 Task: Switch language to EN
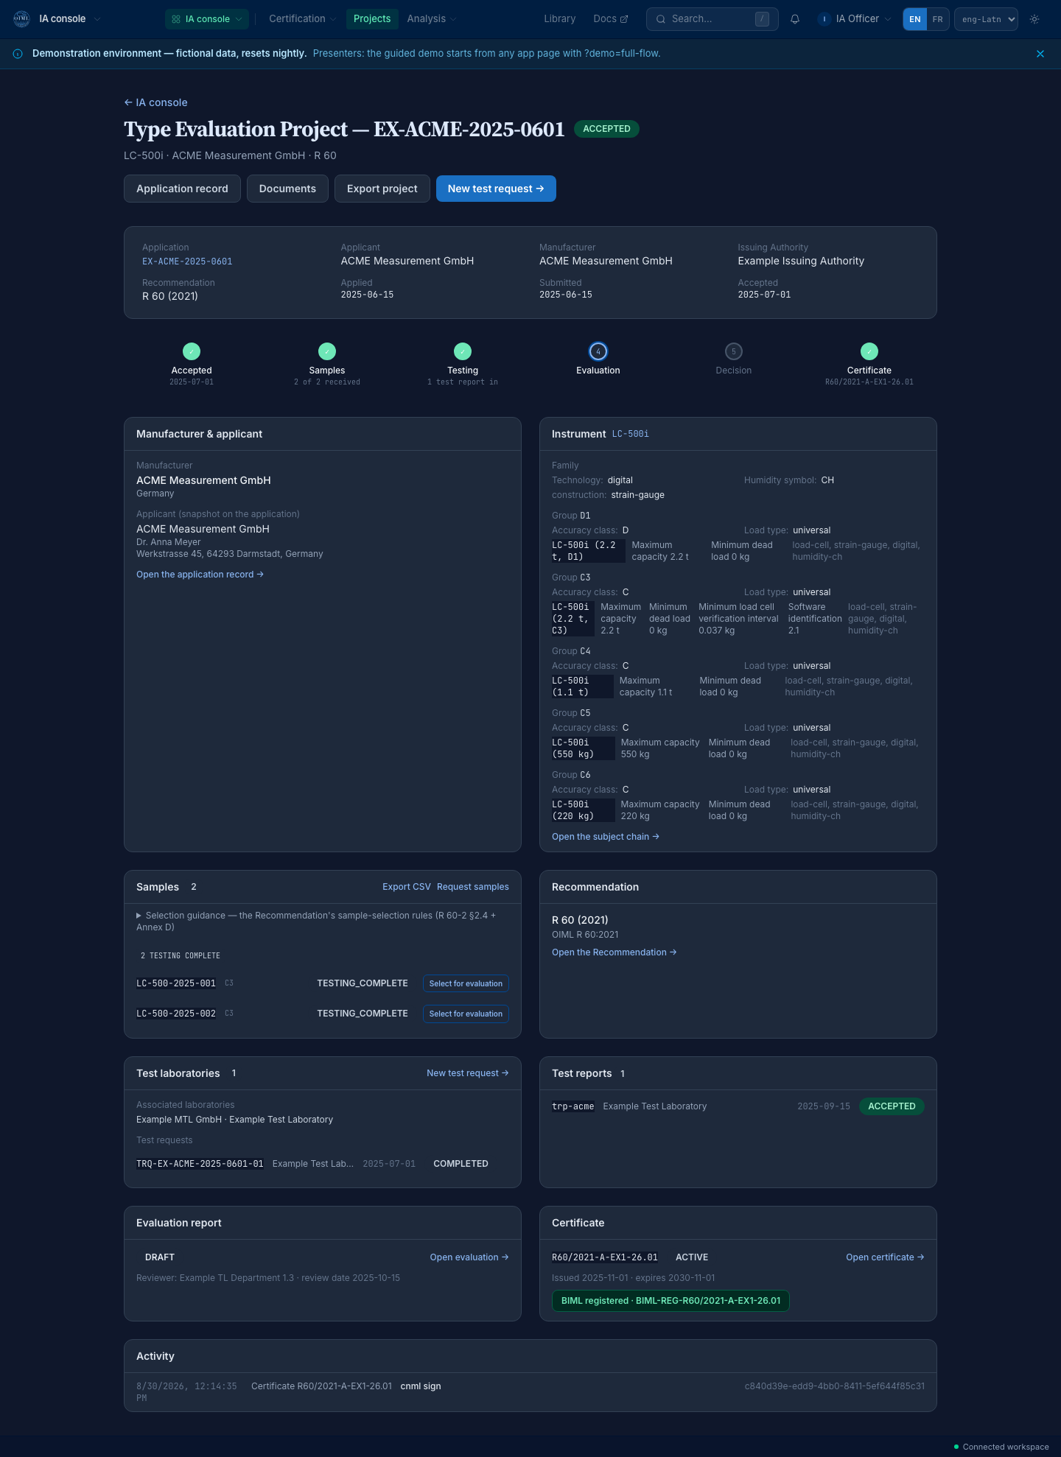click(915, 19)
